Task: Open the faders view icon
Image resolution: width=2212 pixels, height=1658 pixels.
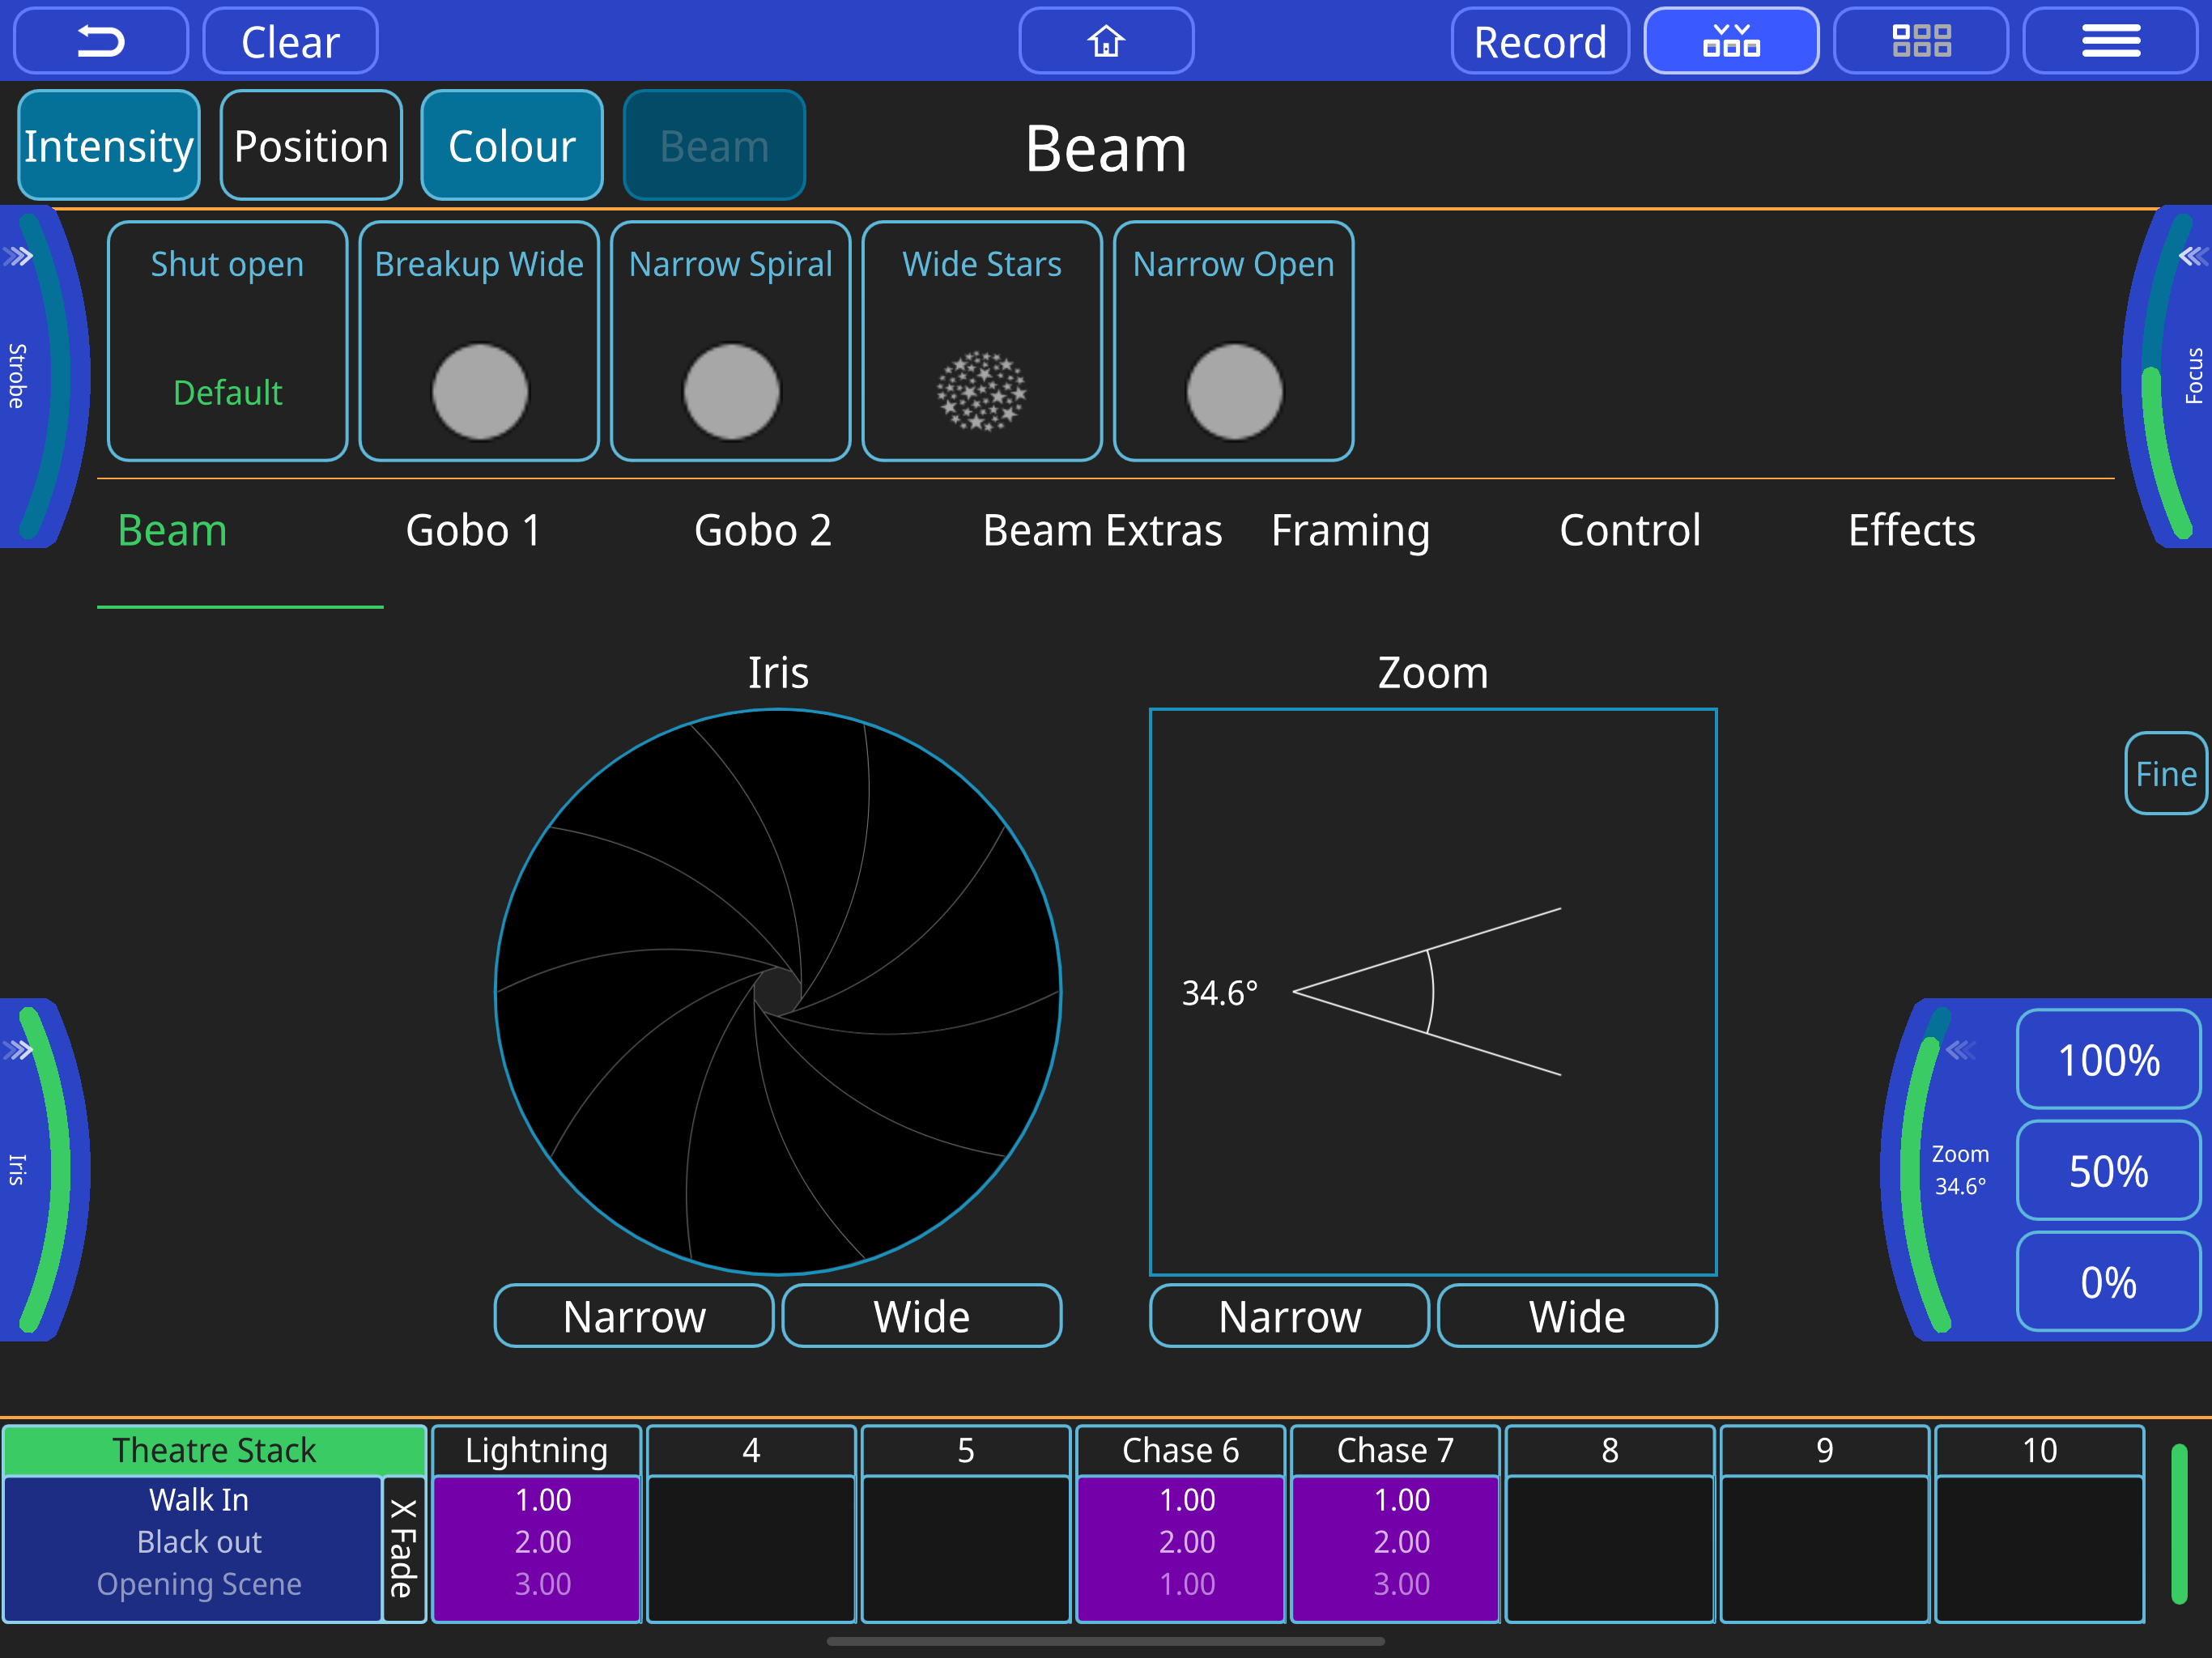Action: point(1731,41)
